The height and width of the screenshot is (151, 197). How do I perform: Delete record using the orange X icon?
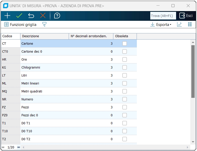43,16
